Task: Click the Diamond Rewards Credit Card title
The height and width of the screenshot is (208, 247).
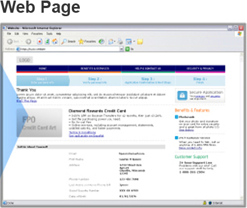Action: (97, 111)
